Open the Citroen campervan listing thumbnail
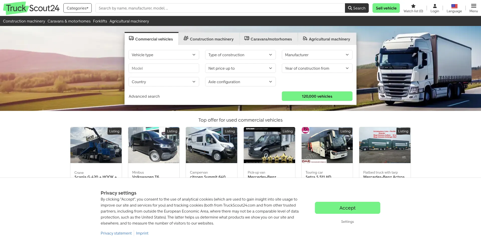481x248 pixels. coord(211,145)
